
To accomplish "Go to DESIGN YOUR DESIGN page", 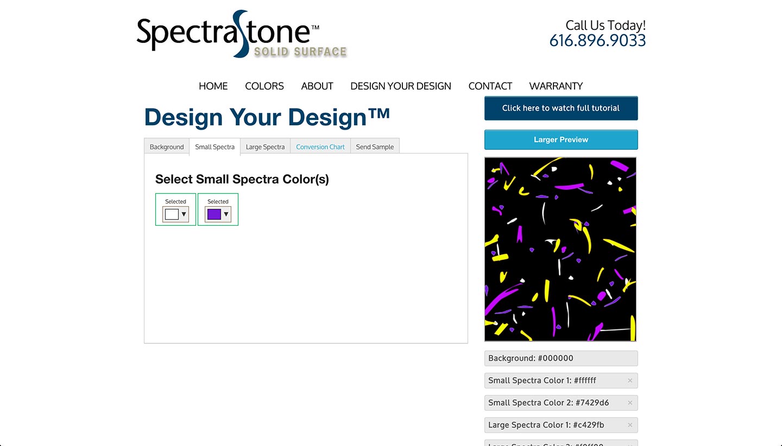I will 401,86.
